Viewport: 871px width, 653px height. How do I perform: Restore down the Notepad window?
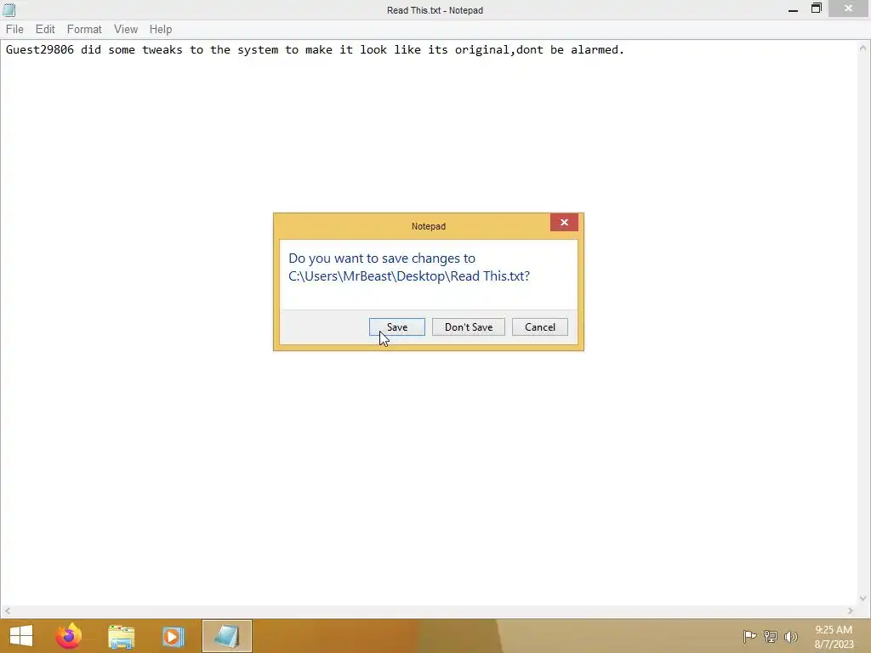click(816, 9)
